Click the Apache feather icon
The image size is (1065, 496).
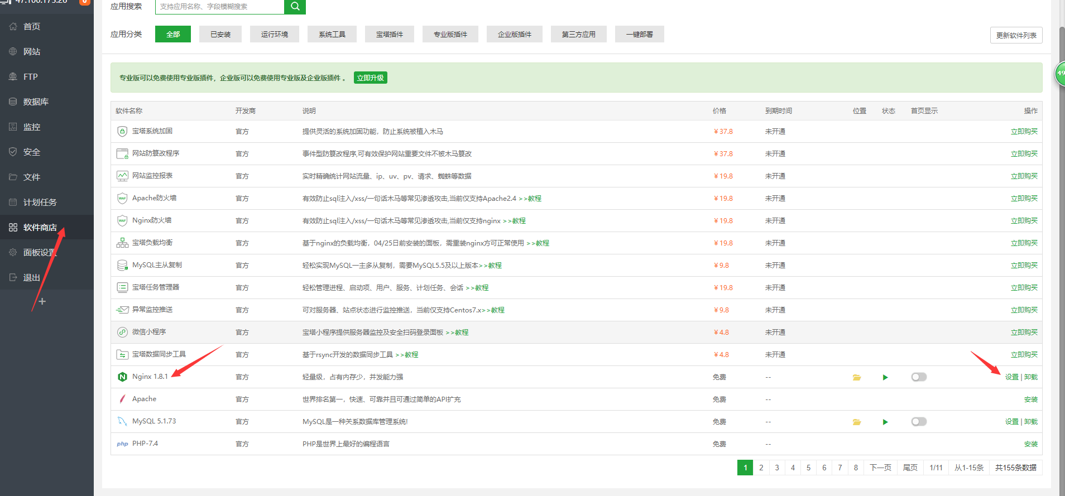click(122, 399)
